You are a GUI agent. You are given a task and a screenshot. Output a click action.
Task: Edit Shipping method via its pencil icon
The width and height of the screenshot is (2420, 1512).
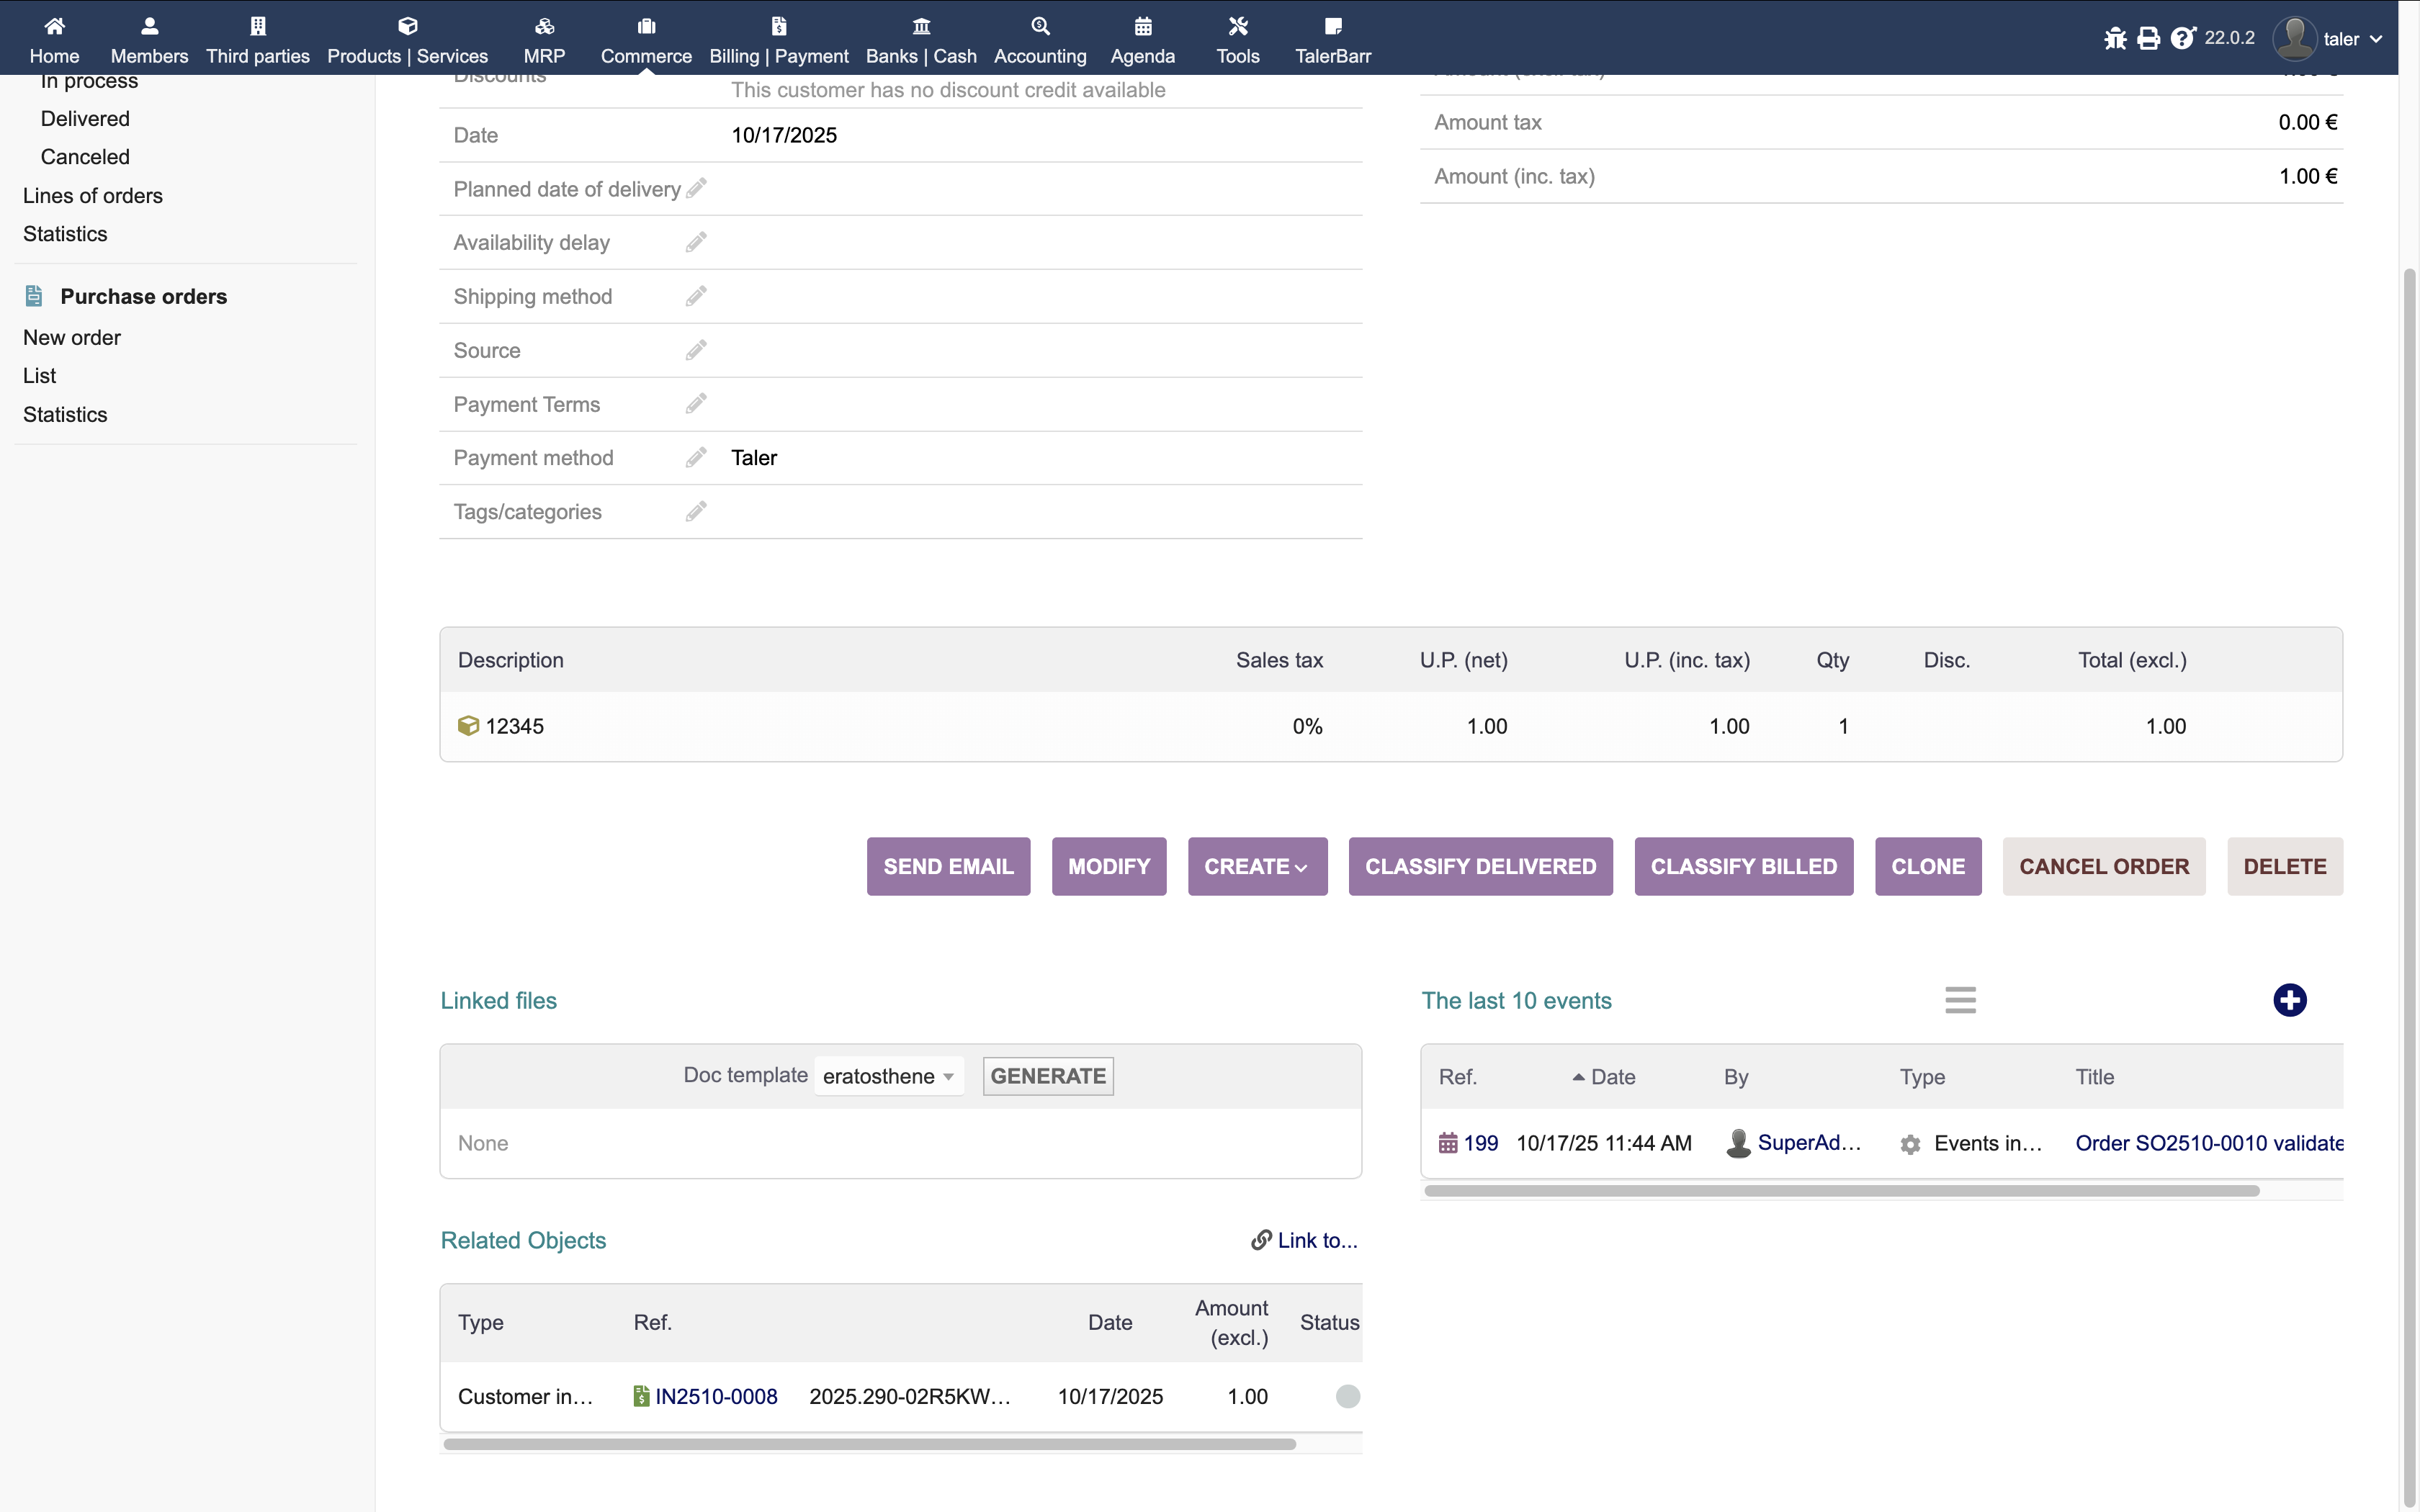pyautogui.click(x=696, y=296)
